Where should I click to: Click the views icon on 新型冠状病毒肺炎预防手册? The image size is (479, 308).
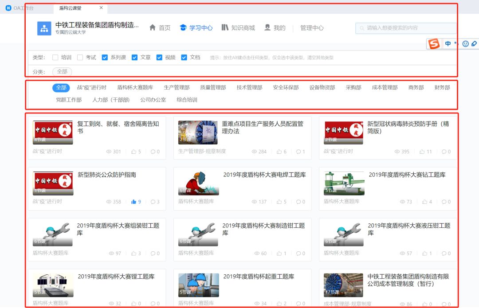point(397,152)
